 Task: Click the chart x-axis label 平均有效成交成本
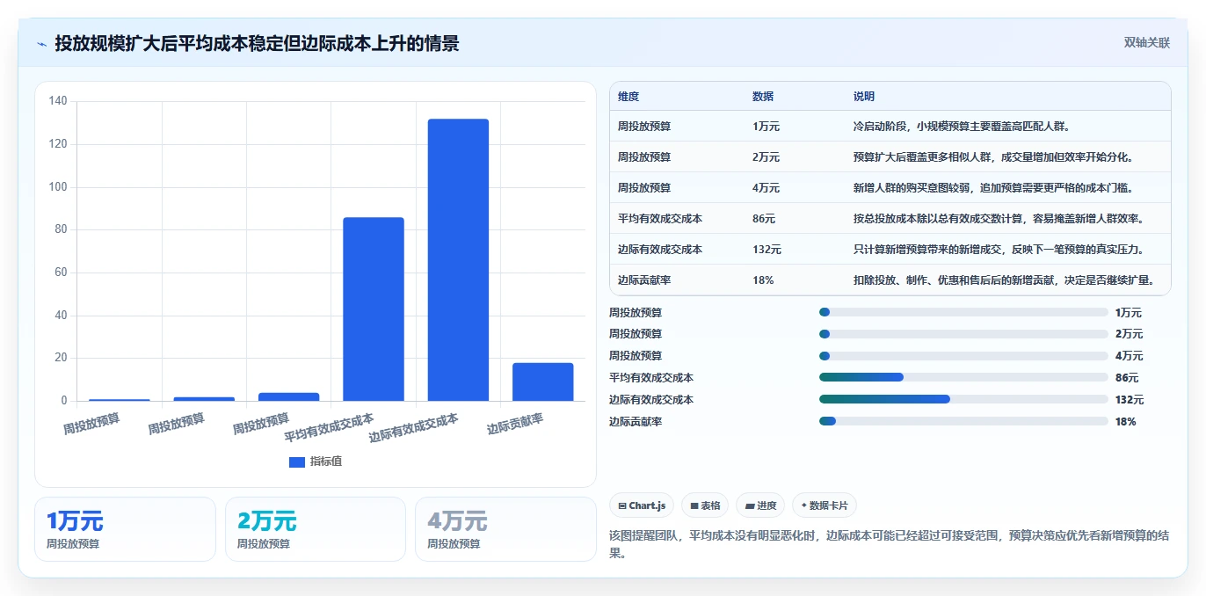329,427
